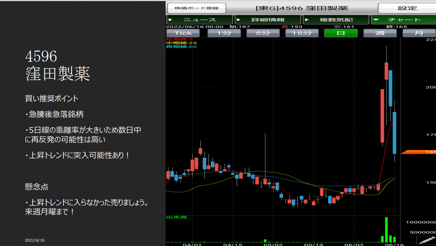436x246 pixels.
Task: Click the 株価ボード登録 button
Action: click(196, 8)
